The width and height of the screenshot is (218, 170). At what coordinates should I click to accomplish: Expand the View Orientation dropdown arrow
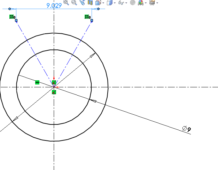pyautogui.click(x=103, y=3)
